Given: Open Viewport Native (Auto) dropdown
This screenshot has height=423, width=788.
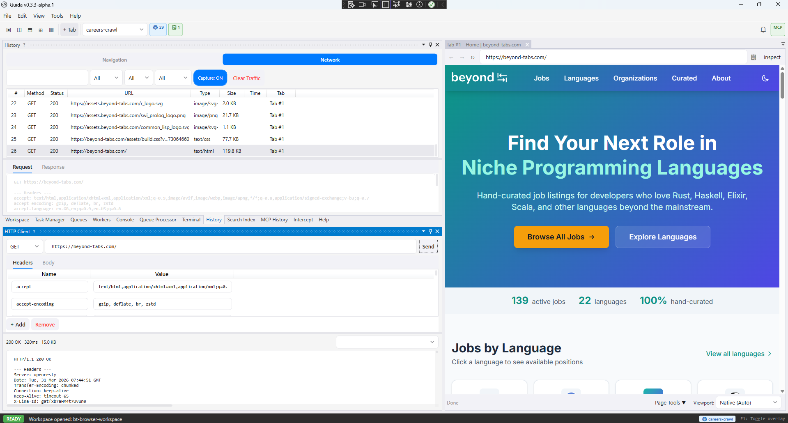Looking at the screenshot, I should pos(748,402).
